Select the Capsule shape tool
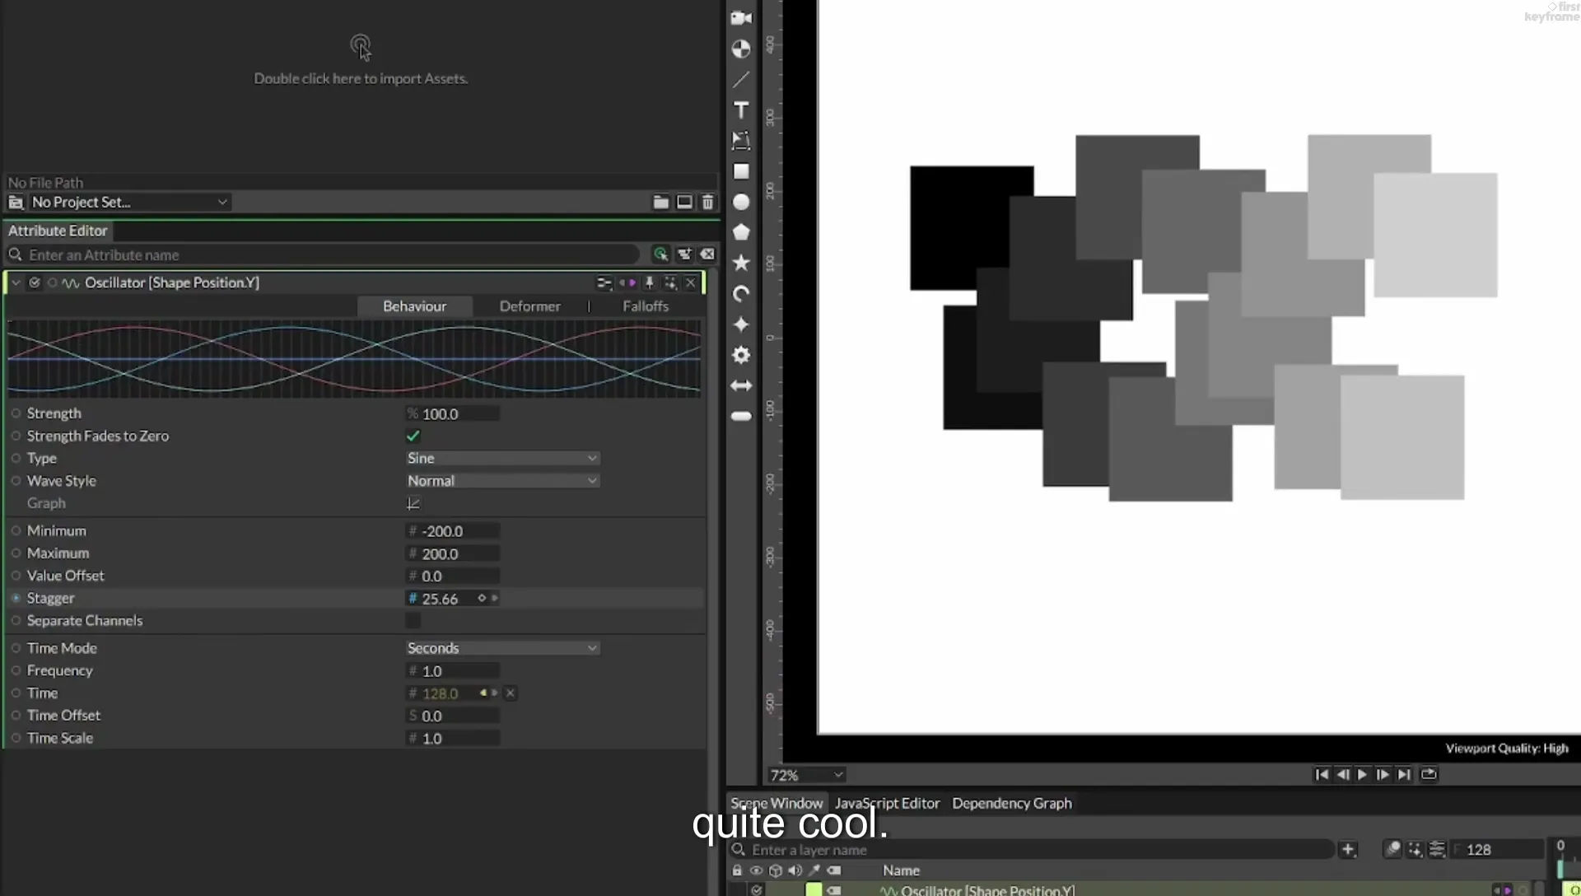1581x896 pixels. (741, 416)
